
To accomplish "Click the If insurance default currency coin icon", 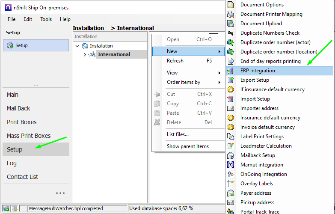I will click(x=231, y=89).
